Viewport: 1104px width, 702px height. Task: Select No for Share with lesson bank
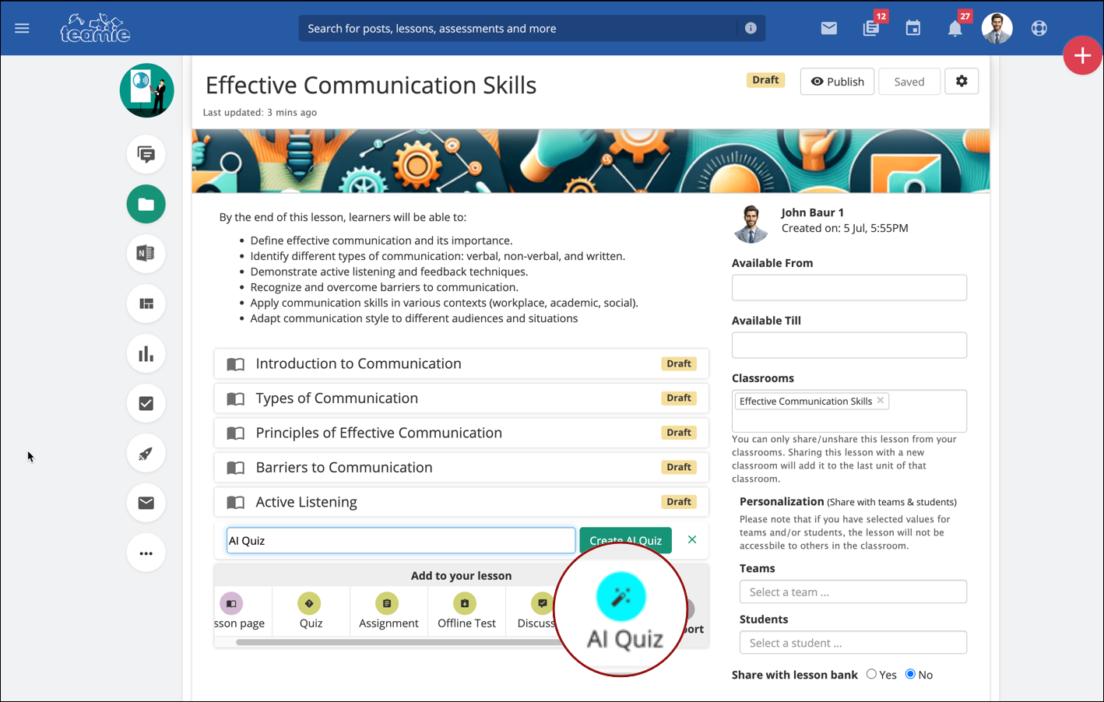[x=910, y=675]
